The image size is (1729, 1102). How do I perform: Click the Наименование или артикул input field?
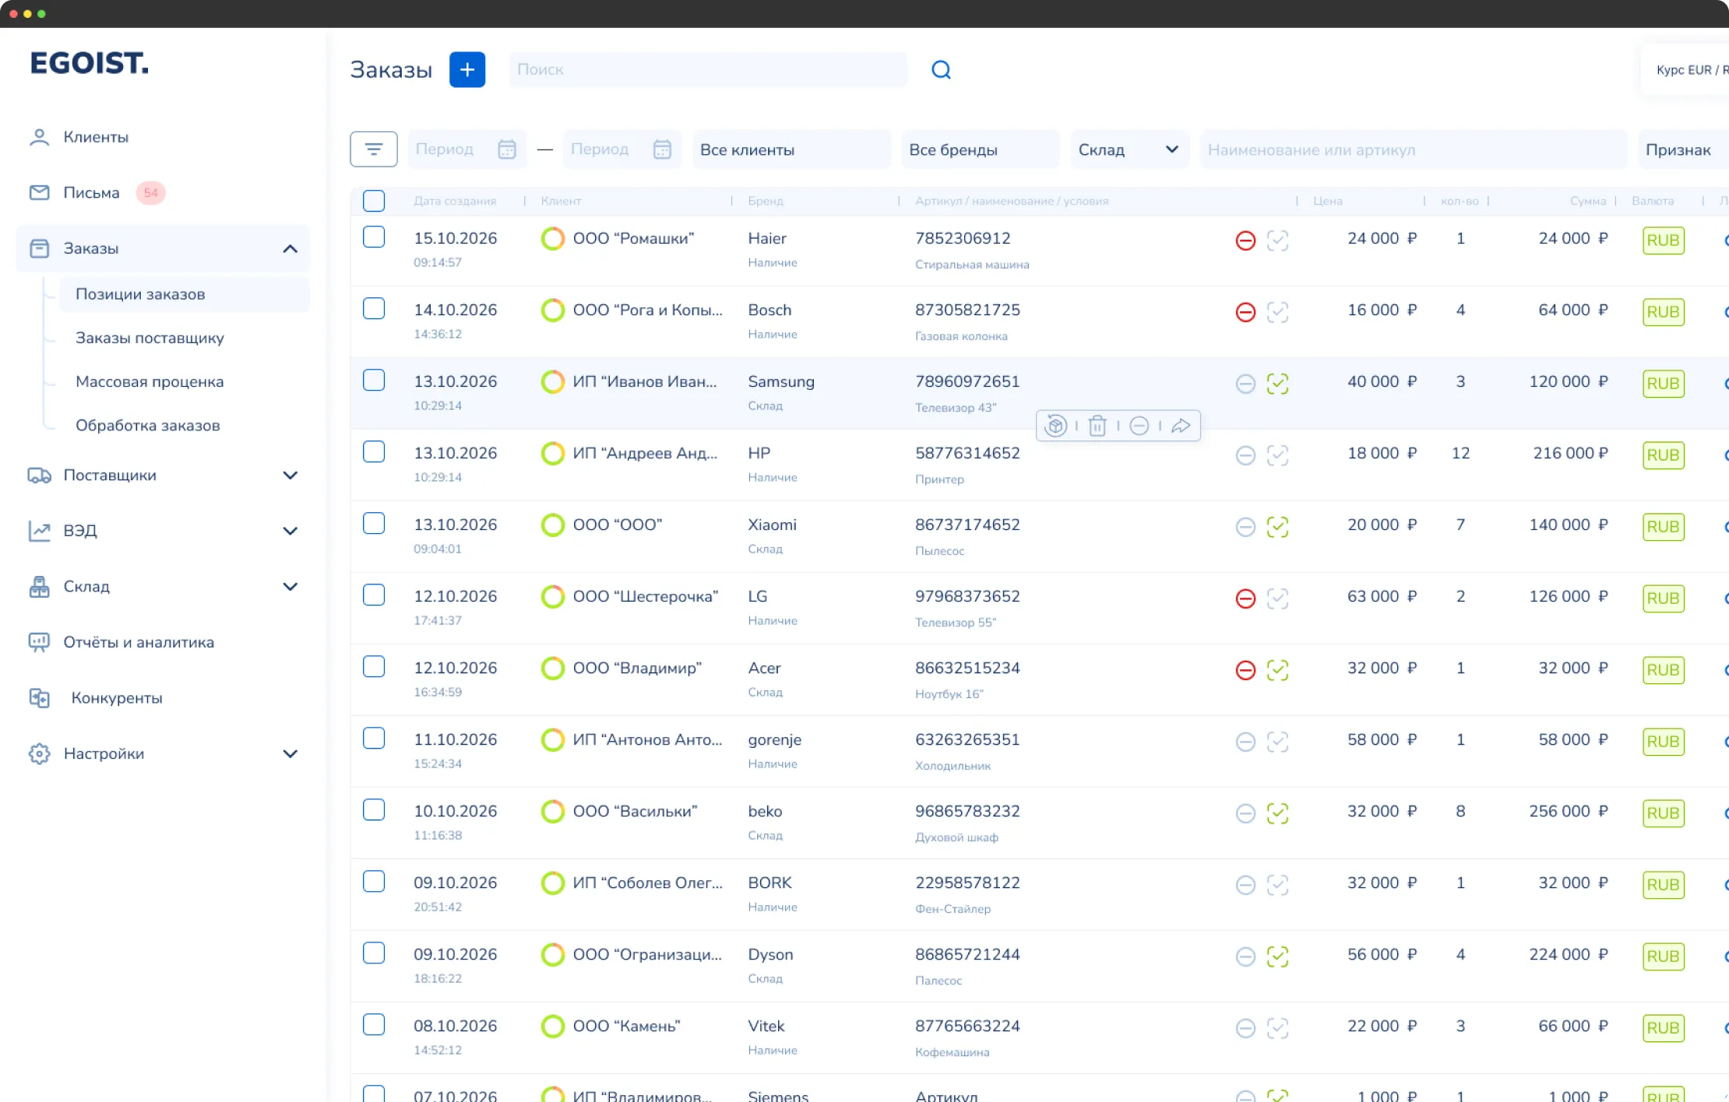point(1414,149)
